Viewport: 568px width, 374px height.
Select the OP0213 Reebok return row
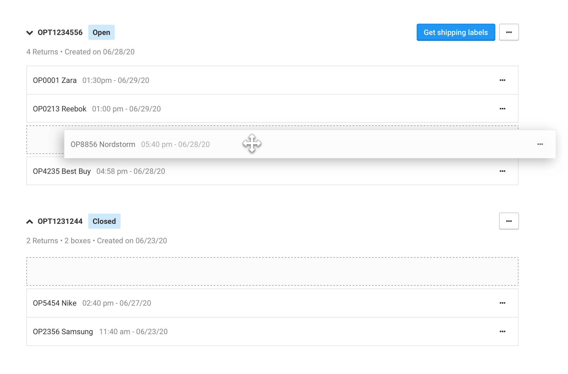(242, 109)
